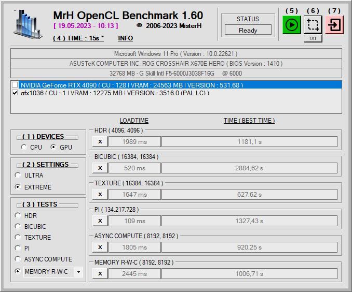352x292 pixels.
Task: Select the HDR test radio button
Action: pyautogui.click(x=18, y=215)
